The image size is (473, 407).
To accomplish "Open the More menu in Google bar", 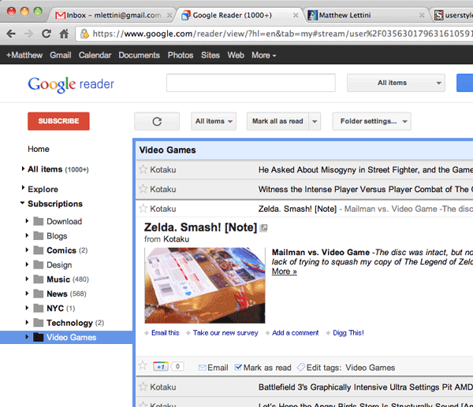I will click(x=264, y=55).
